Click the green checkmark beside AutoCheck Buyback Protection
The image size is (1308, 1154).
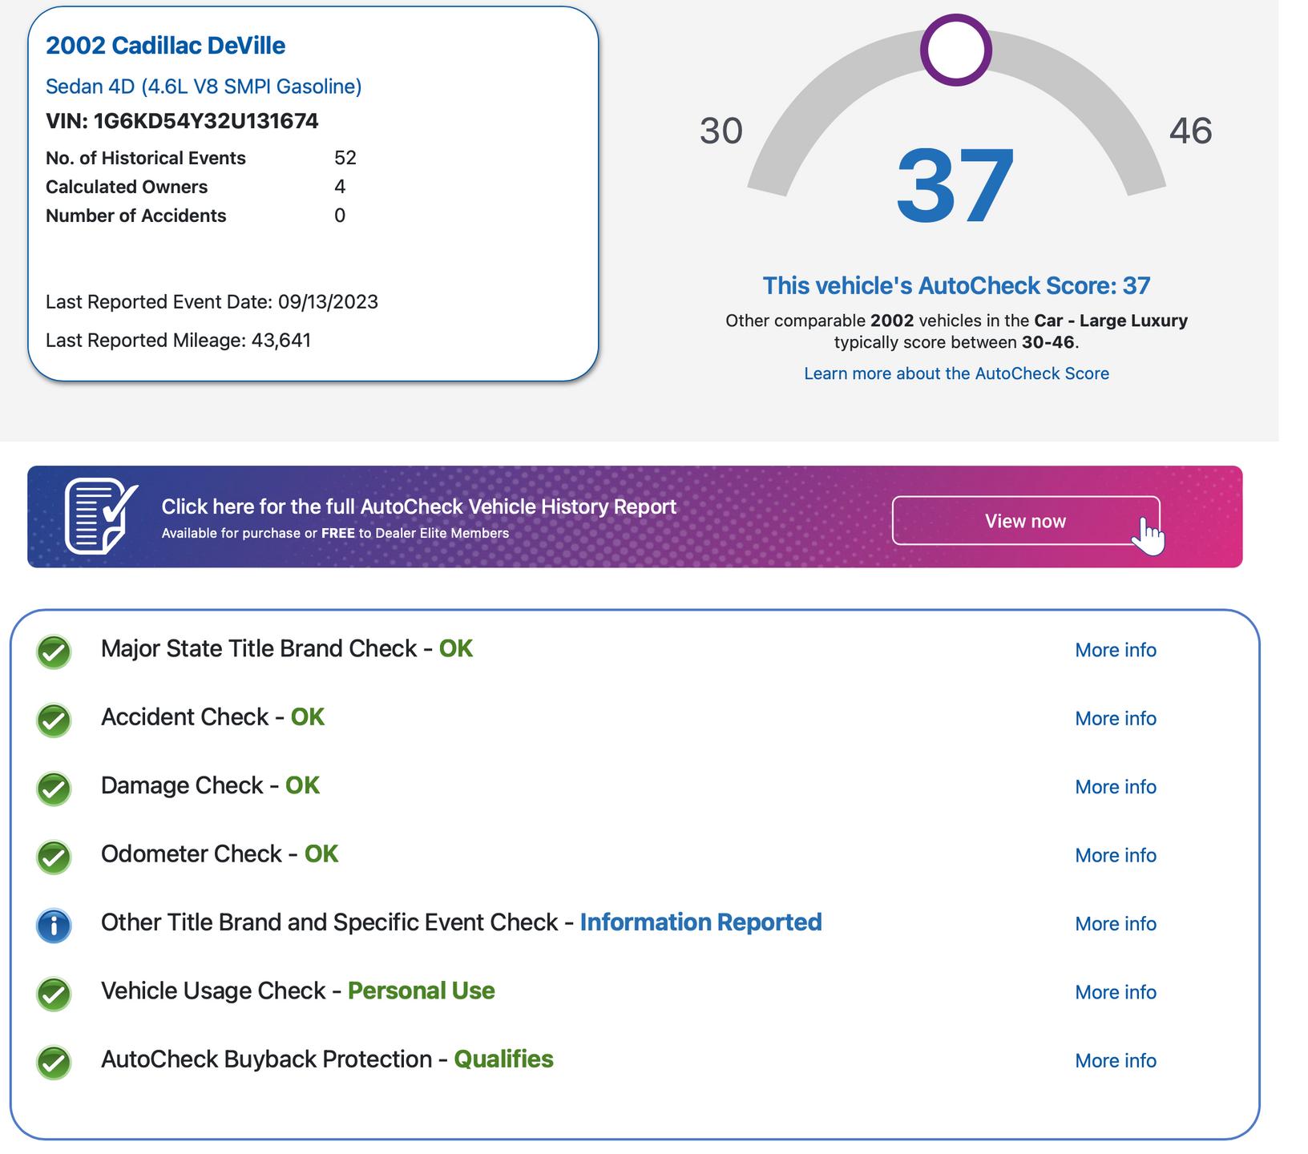(54, 1063)
